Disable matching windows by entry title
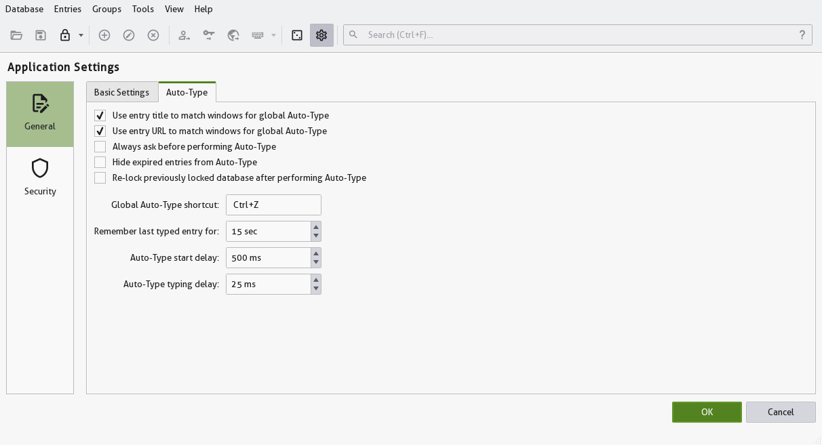This screenshot has height=445, width=822. [x=100, y=115]
